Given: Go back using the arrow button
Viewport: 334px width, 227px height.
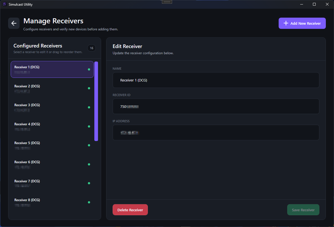Looking at the screenshot, I should click(14, 23).
